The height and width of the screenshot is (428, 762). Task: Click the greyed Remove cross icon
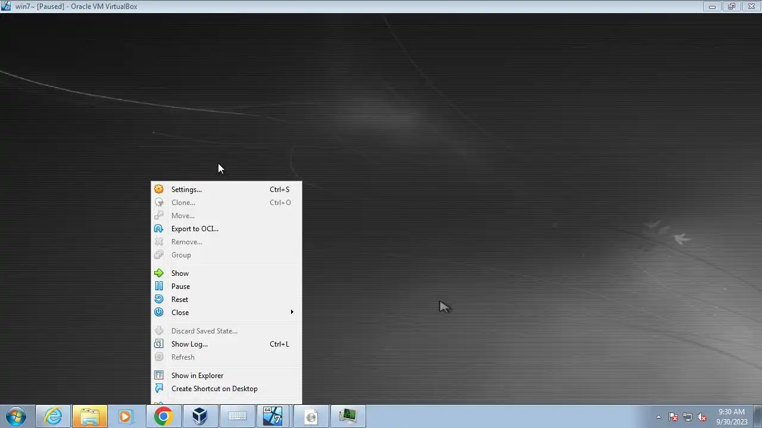(x=159, y=242)
